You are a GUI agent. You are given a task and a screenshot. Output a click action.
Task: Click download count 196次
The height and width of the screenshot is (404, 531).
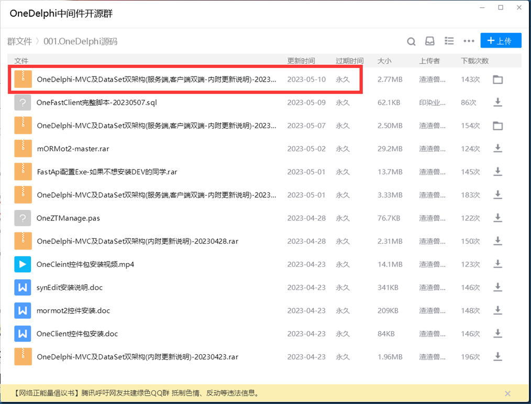pyautogui.click(x=470, y=356)
